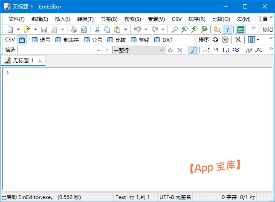Select 逗号 comma separated mode
Screen dimensions: 275x202
click(41, 40)
